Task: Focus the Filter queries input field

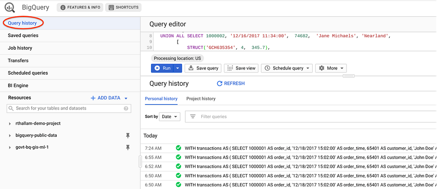Action: point(311,116)
